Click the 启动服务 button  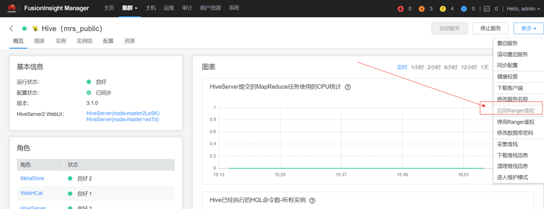450,29
